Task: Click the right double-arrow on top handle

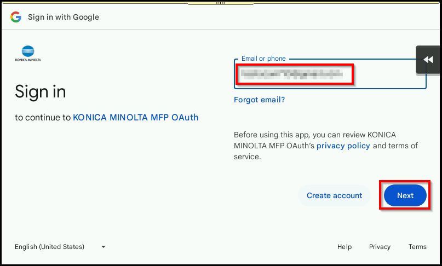Action: tap(224, 3)
